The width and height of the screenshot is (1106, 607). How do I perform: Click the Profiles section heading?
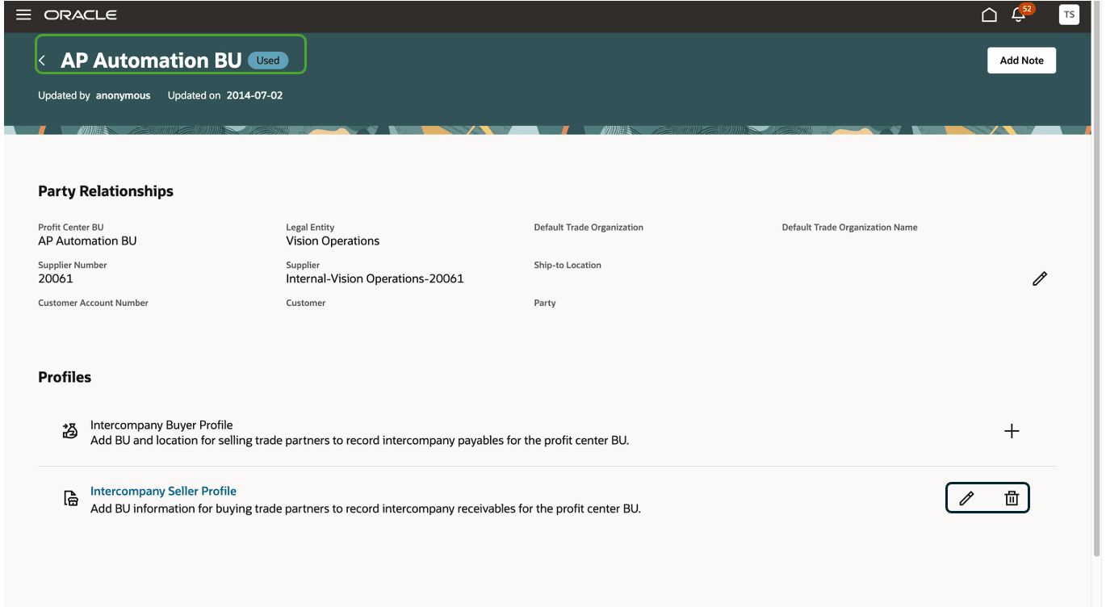pyautogui.click(x=65, y=377)
